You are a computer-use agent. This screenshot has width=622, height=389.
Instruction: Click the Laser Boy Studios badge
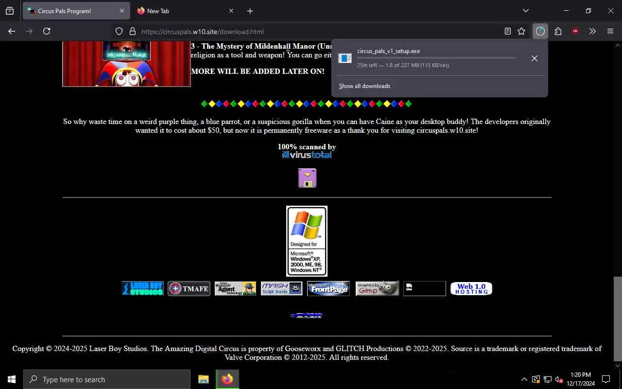[142, 288]
